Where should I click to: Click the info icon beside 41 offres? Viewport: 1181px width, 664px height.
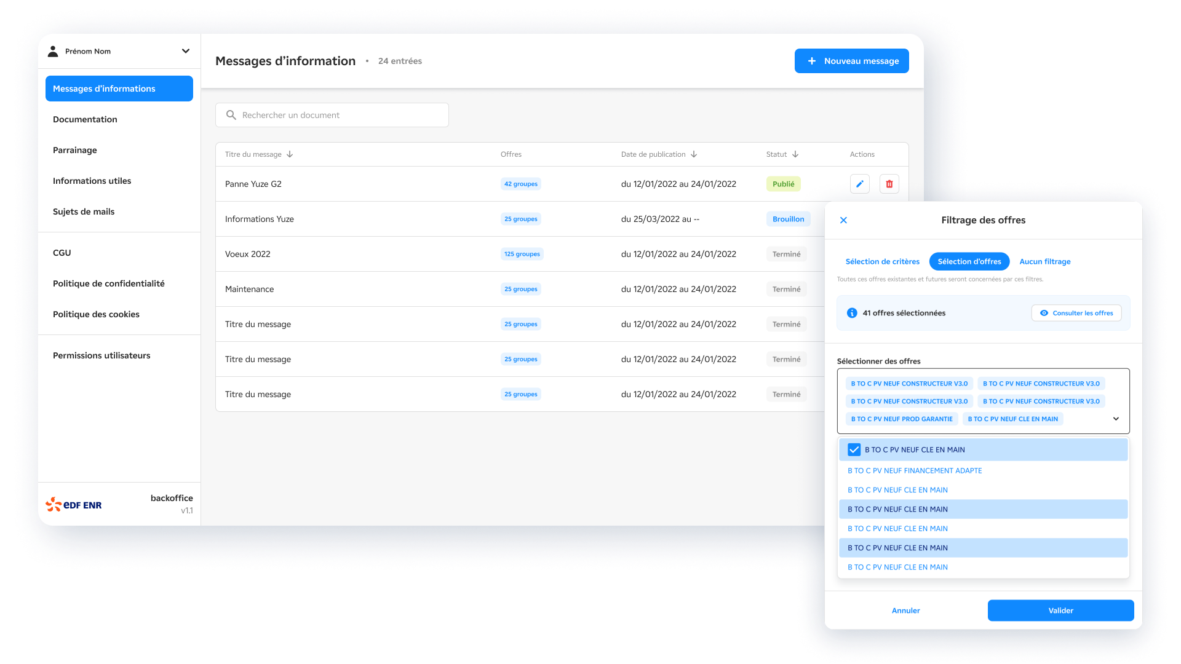click(x=852, y=313)
